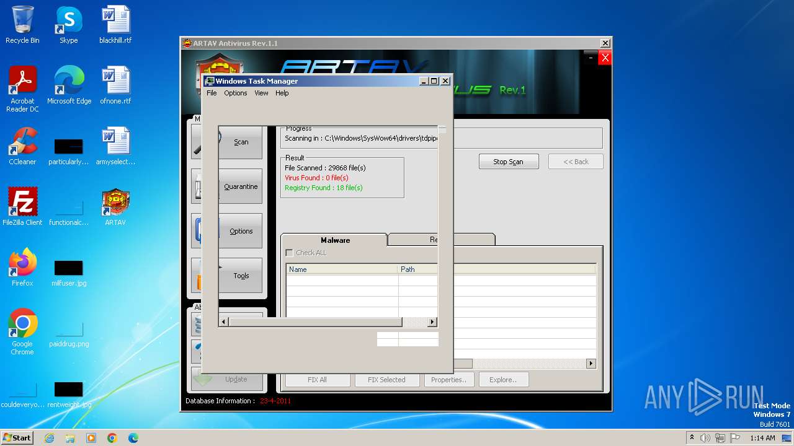Click Task Manager scrollbar left arrow
The height and width of the screenshot is (446, 794).
point(224,322)
